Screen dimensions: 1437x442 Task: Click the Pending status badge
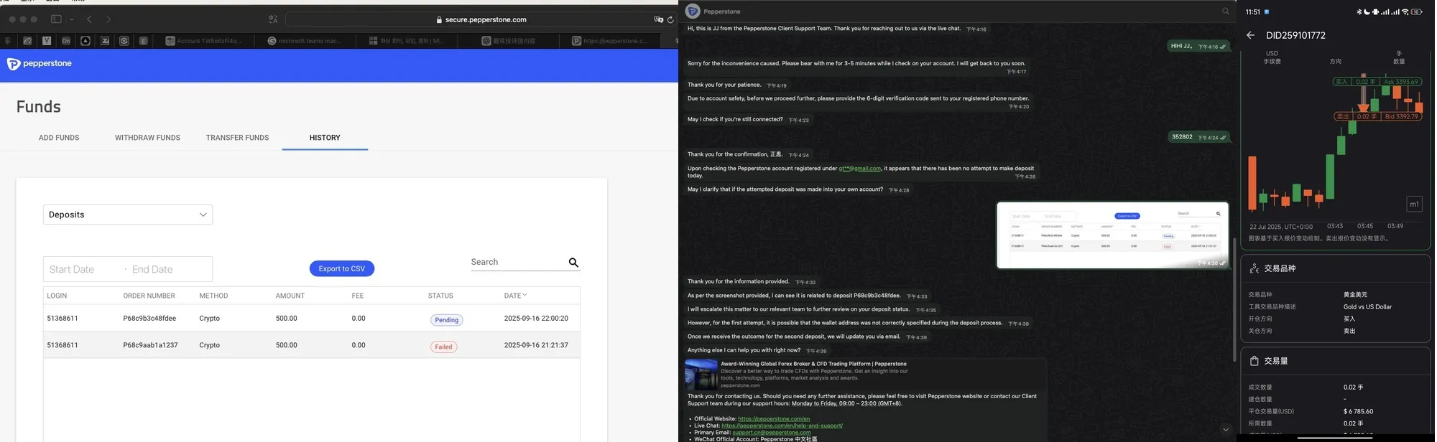[447, 320]
